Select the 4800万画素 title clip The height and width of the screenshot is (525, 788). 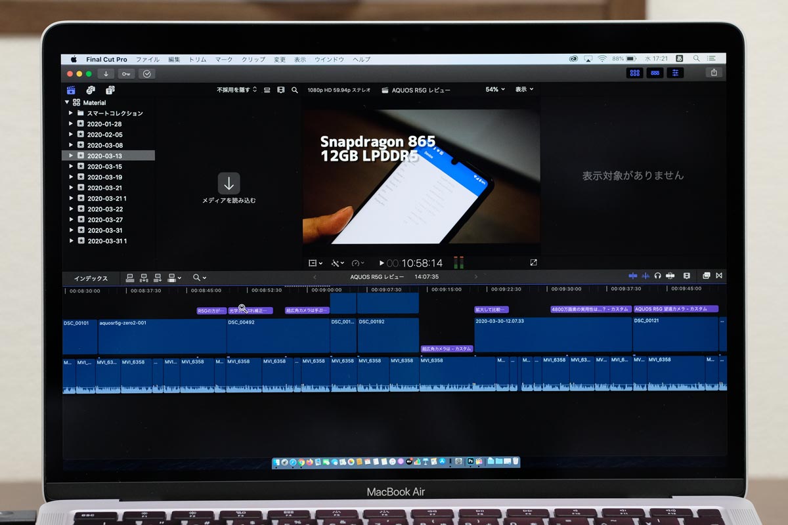(590, 309)
